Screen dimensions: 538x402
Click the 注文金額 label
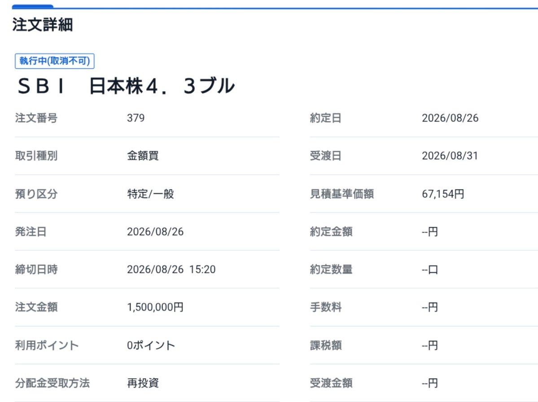coord(36,307)
